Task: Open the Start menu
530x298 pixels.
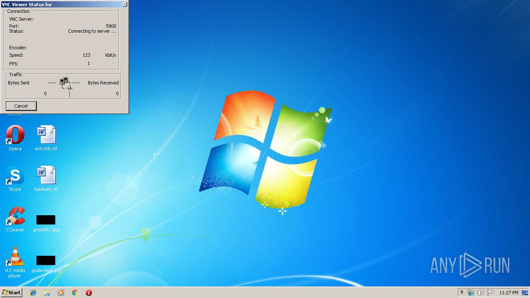Action: coord(11,293)
